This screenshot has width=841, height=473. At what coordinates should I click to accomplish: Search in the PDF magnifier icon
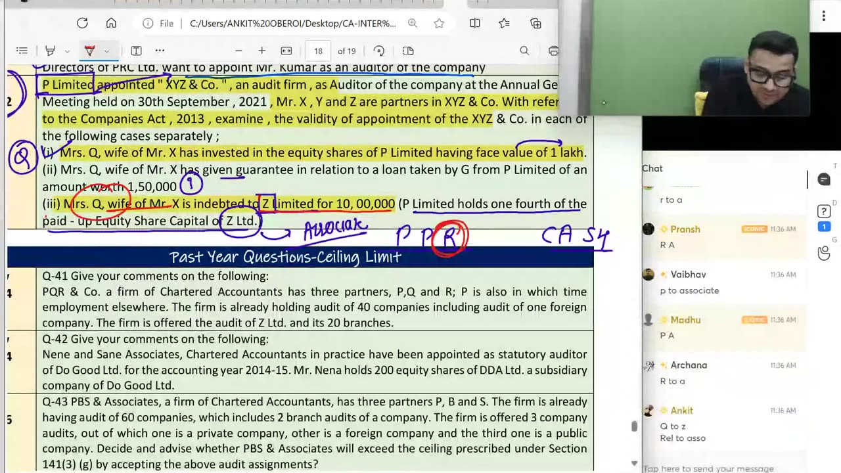[524, 51]
